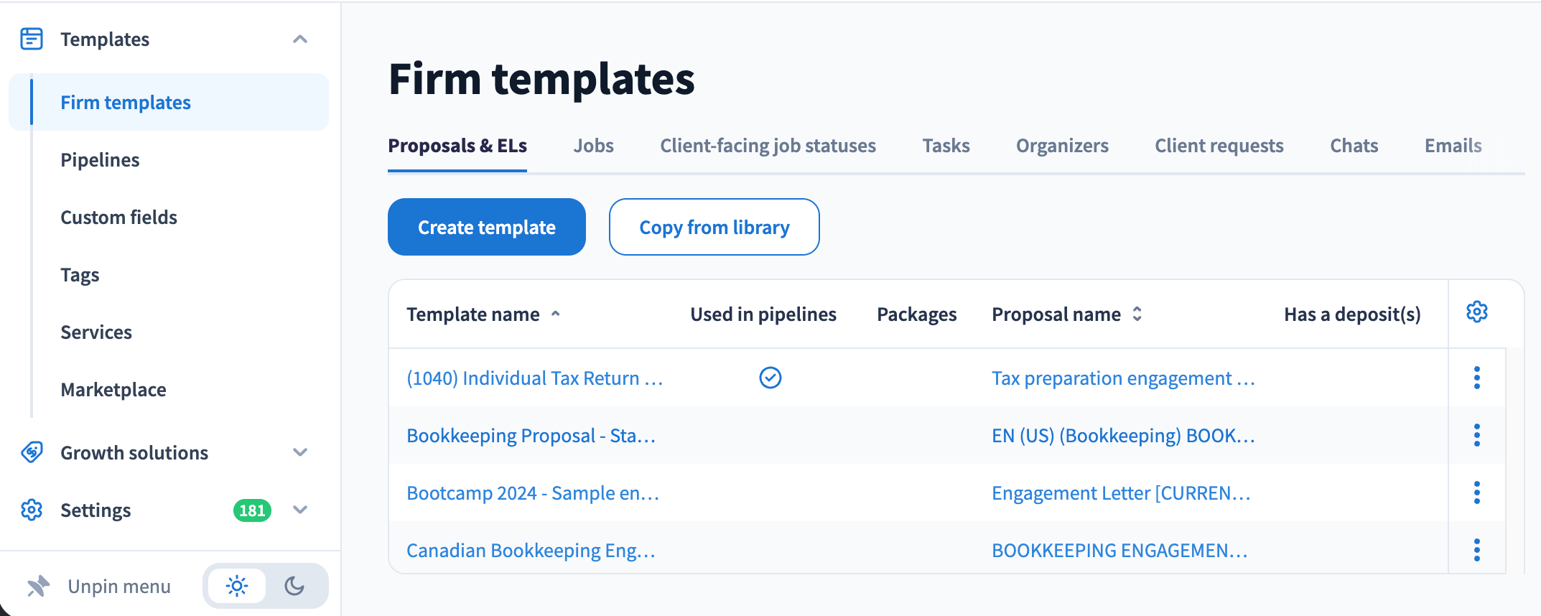Click Copy from library button
The image size is (1541, 616).
[714, 227]
